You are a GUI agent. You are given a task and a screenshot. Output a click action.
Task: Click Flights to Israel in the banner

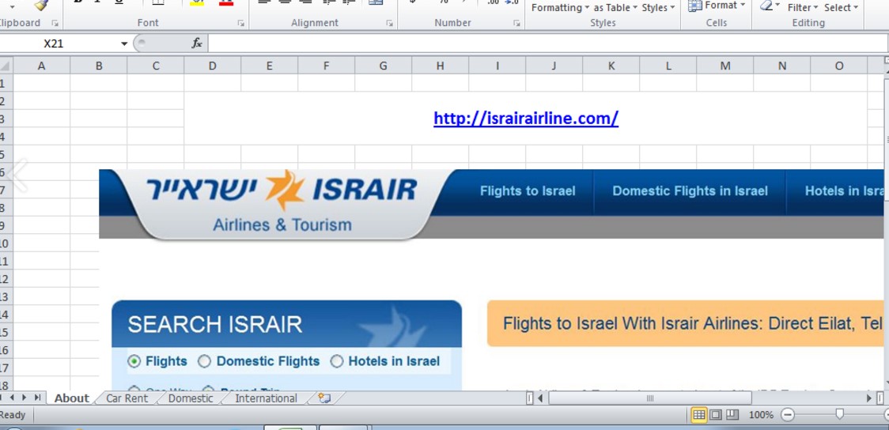528,191
